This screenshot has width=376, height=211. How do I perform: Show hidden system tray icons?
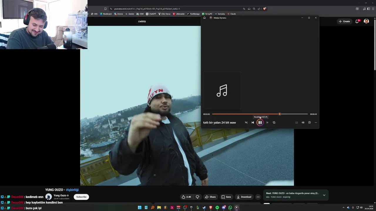[343, 207]
